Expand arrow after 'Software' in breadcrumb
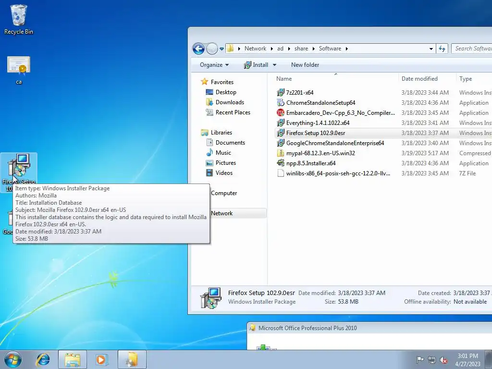Screen dimensions: 492x369 point(346,49)
